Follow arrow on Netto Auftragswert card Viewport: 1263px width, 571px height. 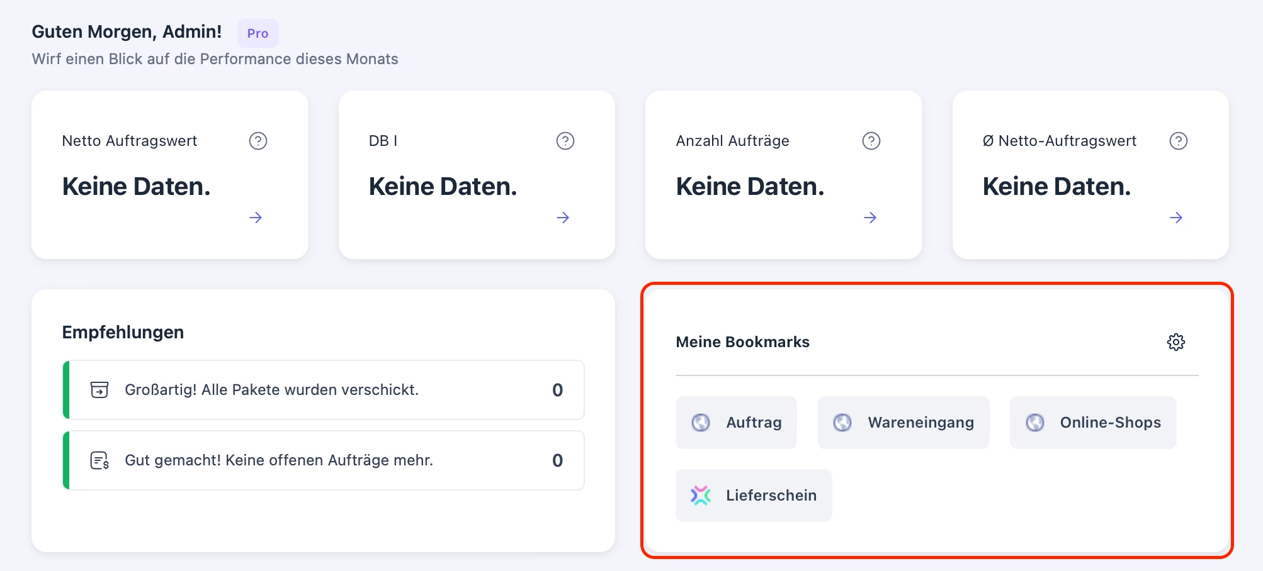(256, 218)
